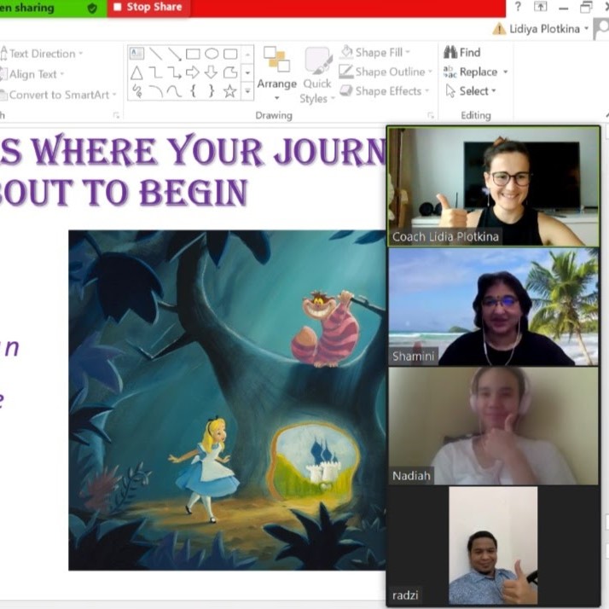
Task: Select the right arrow shape
Action: (x=193, y=72)
